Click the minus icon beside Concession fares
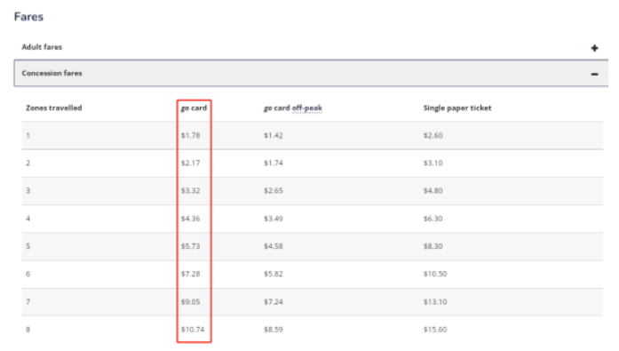This screenshot has width=619, height=351. coord(594,75)
